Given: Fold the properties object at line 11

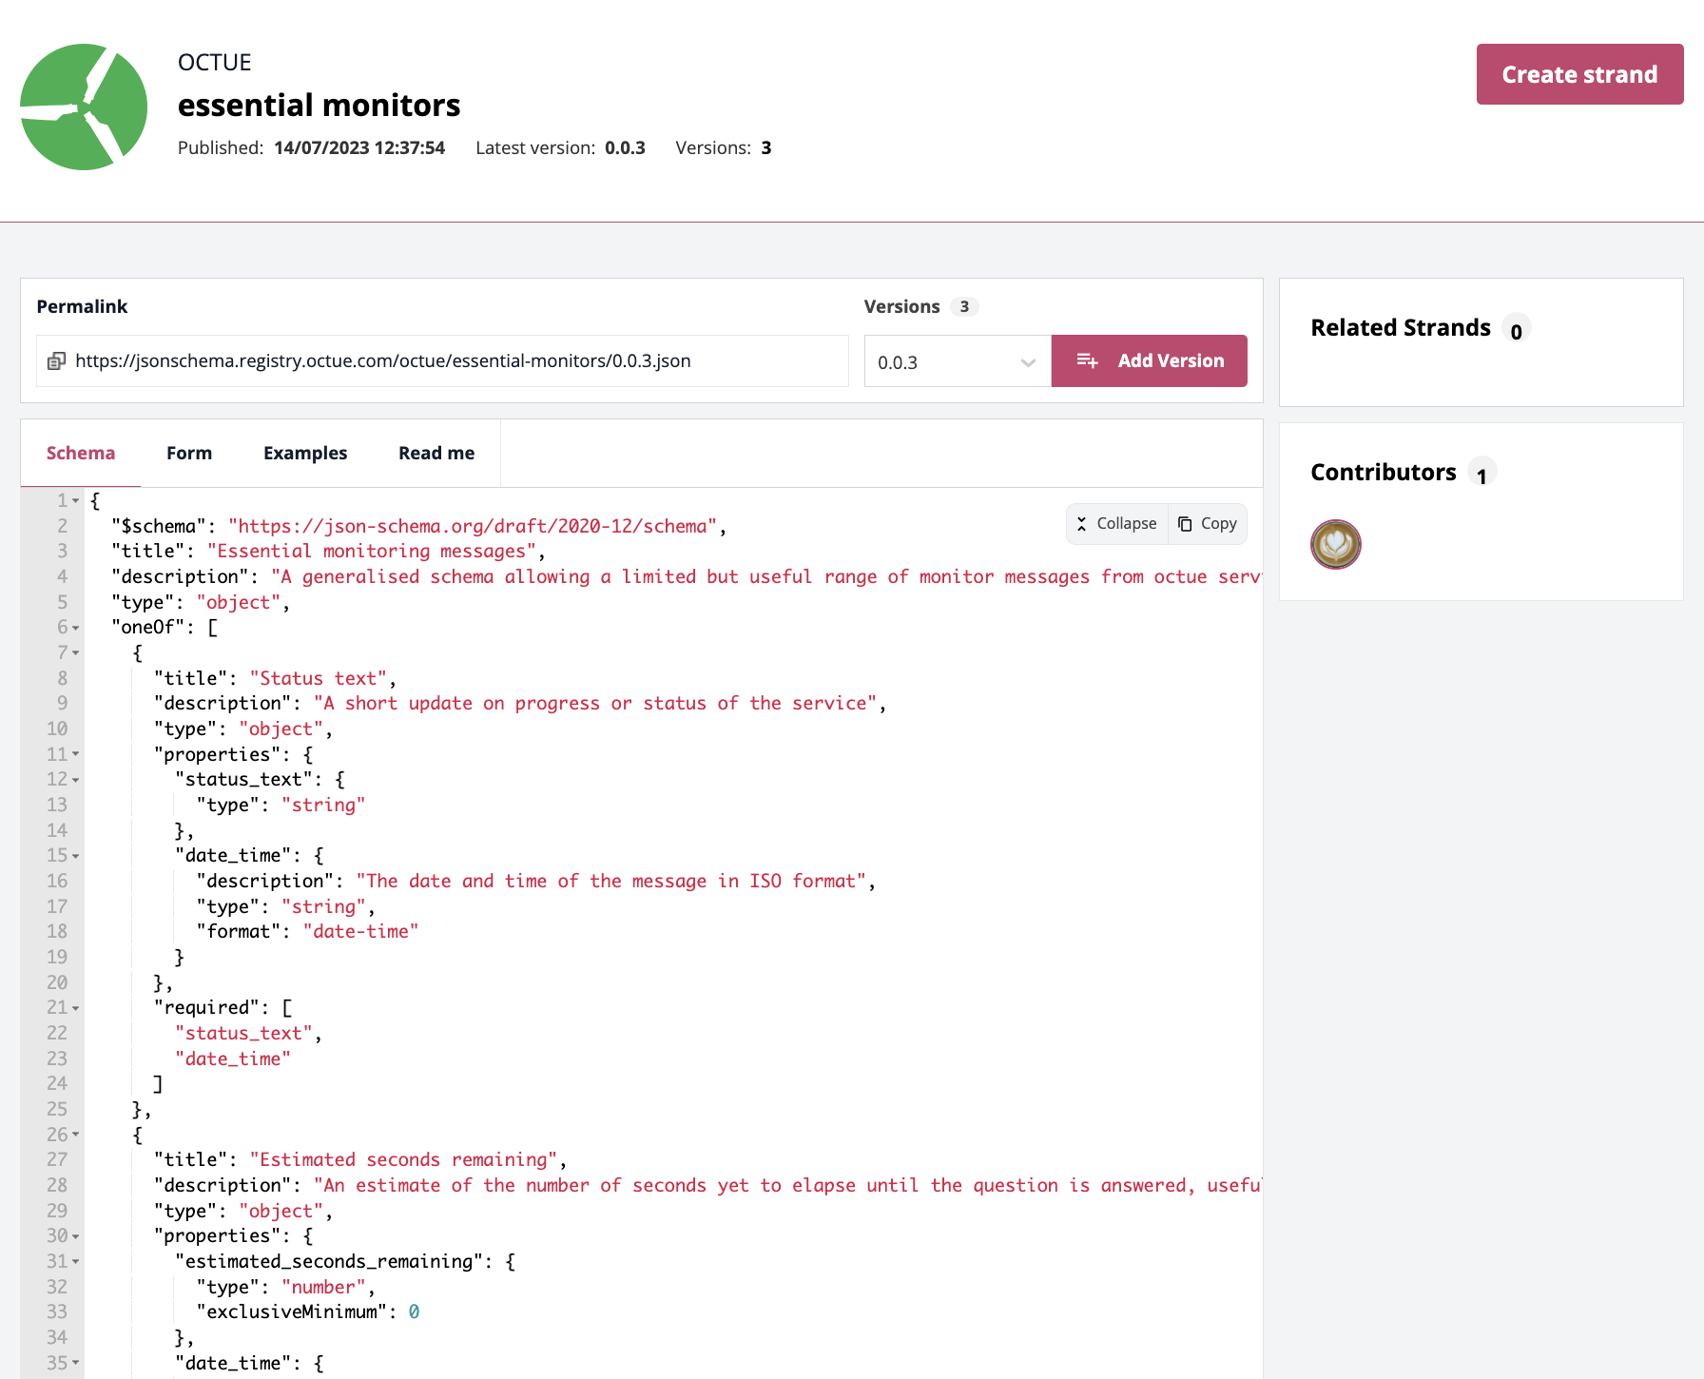Looking at the screenshot, I should (x=76, y=755).
